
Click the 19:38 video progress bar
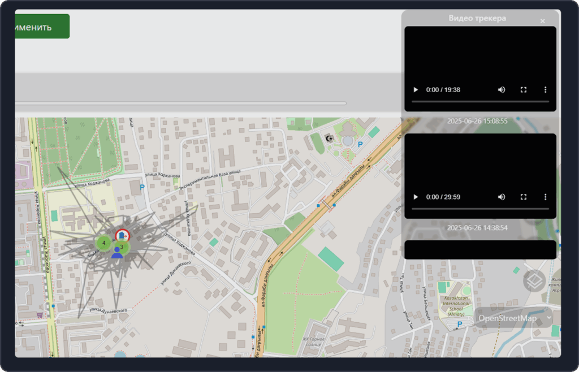[x=480, y=101]
